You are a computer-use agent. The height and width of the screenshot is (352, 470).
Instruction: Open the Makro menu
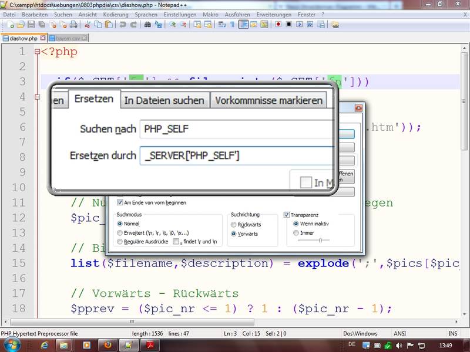click(211, 14)
